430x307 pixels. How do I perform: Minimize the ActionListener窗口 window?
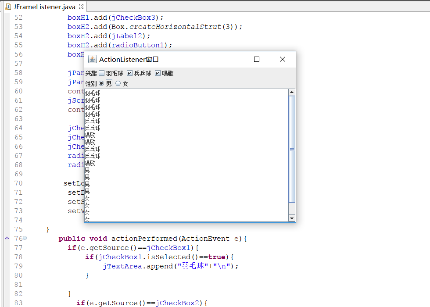(x=231, y=59)
